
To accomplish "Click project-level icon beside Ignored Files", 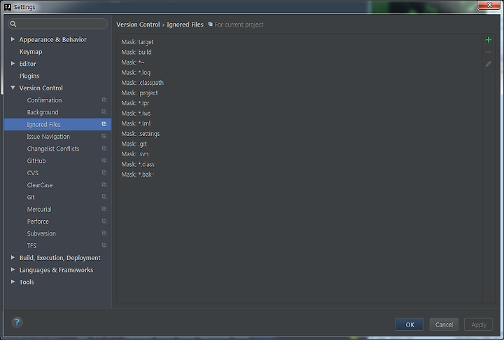I will (104, 124).
